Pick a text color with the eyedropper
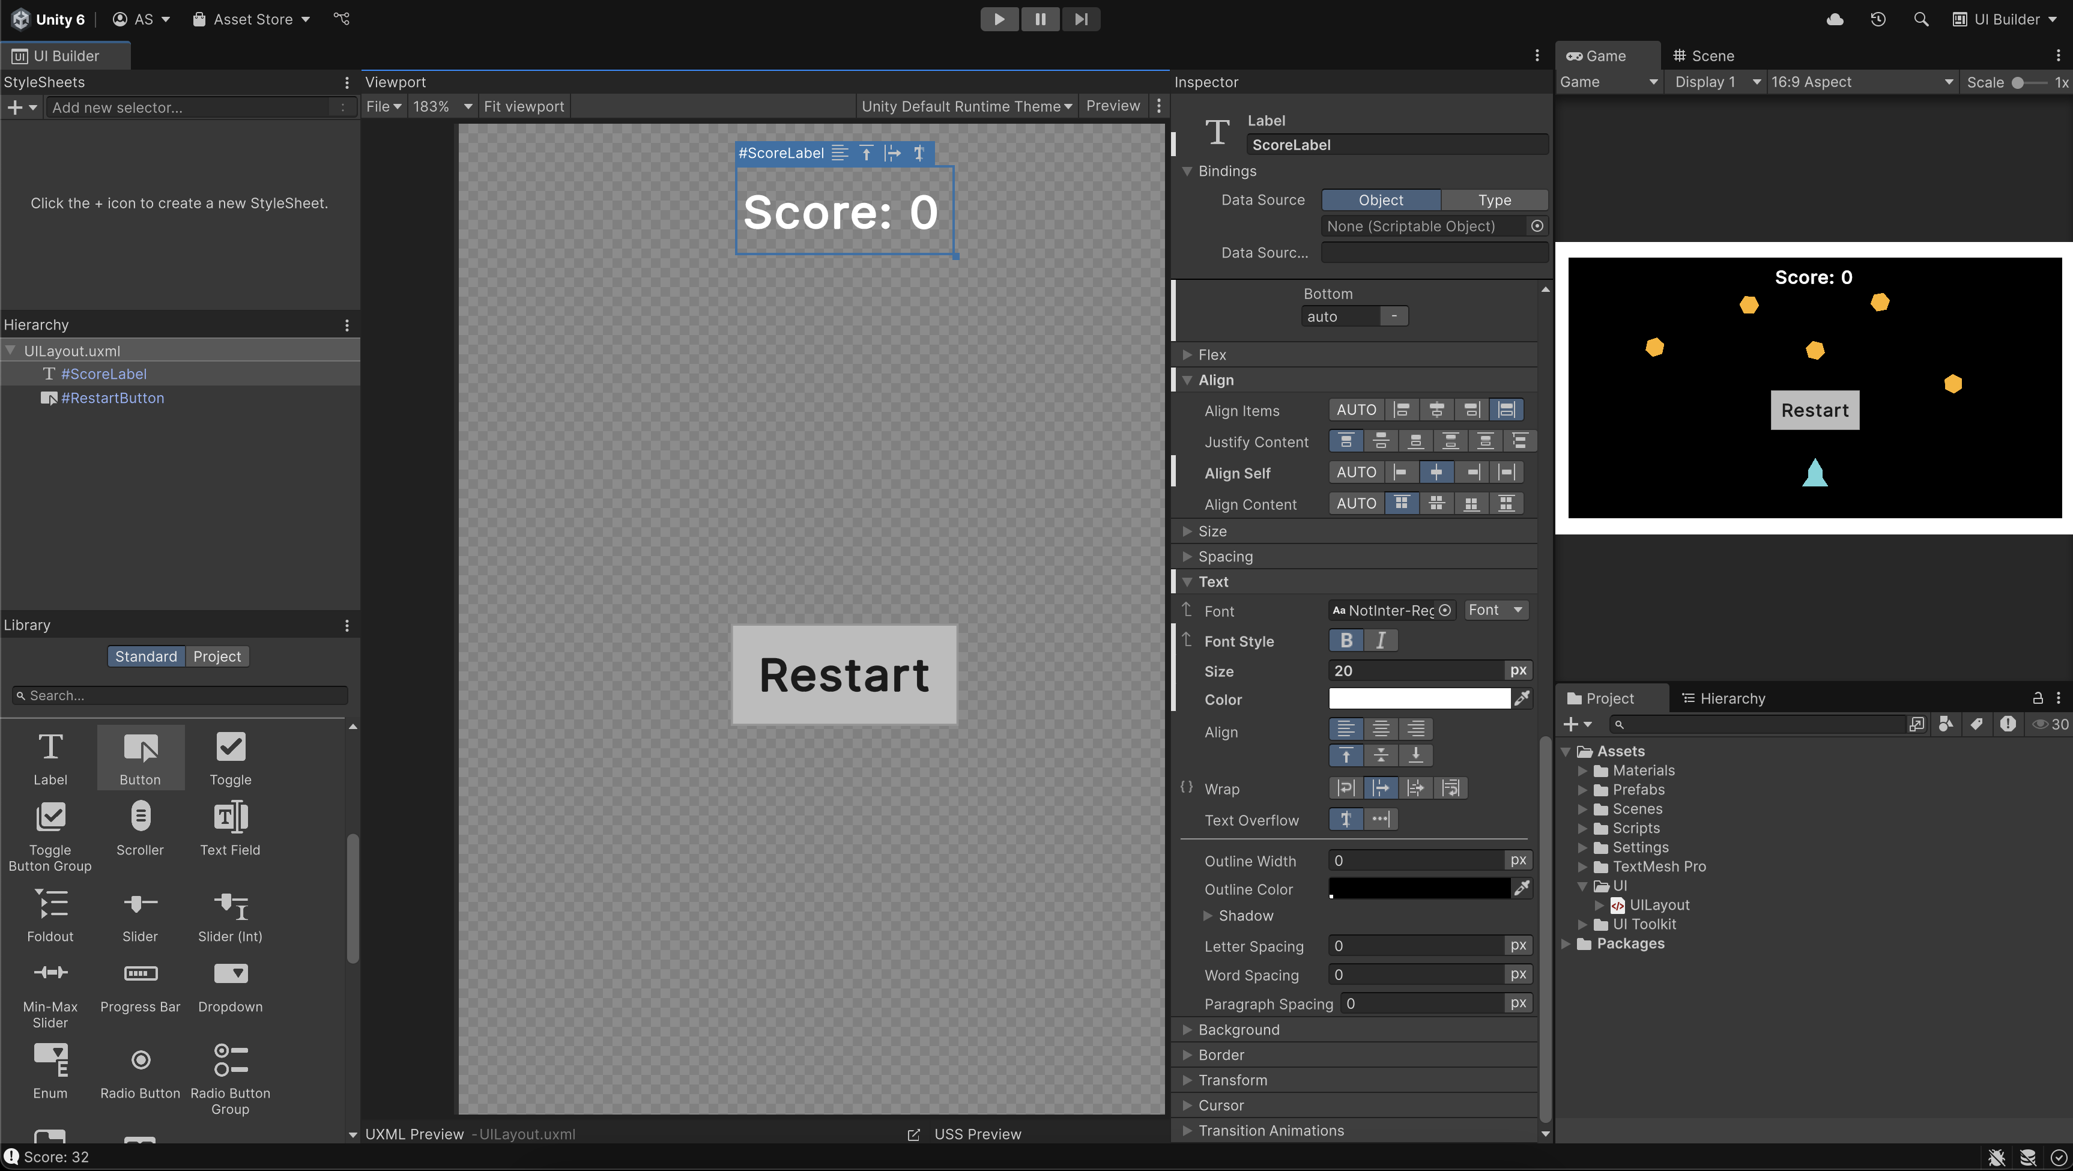 click(x=1522, y=698)
